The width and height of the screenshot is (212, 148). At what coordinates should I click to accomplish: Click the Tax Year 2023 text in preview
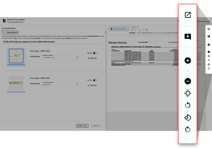coord(143,42)
